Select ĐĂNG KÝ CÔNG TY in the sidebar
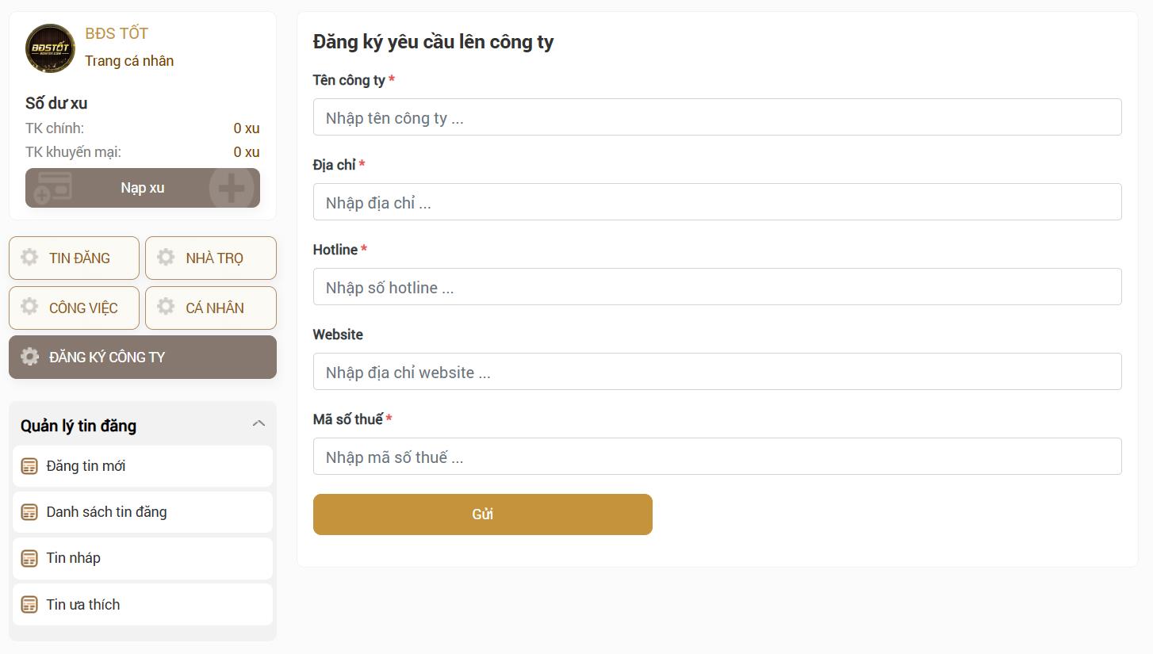This screenshot has width=1153, height=654. [143, 357]
